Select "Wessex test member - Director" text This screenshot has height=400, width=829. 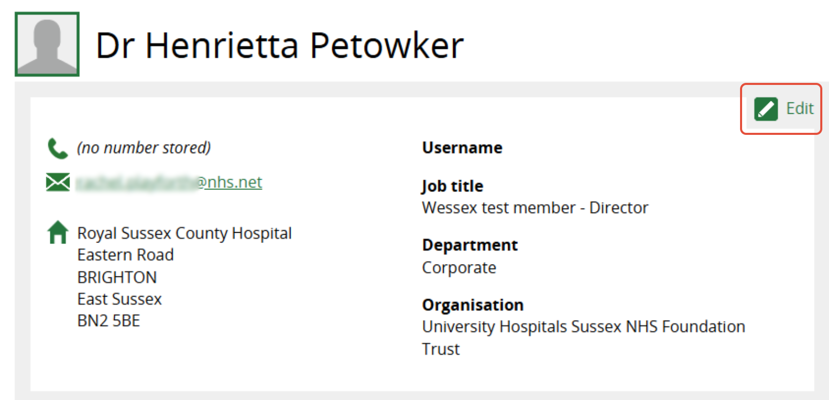pyautogui.click(x=535, y=207)
